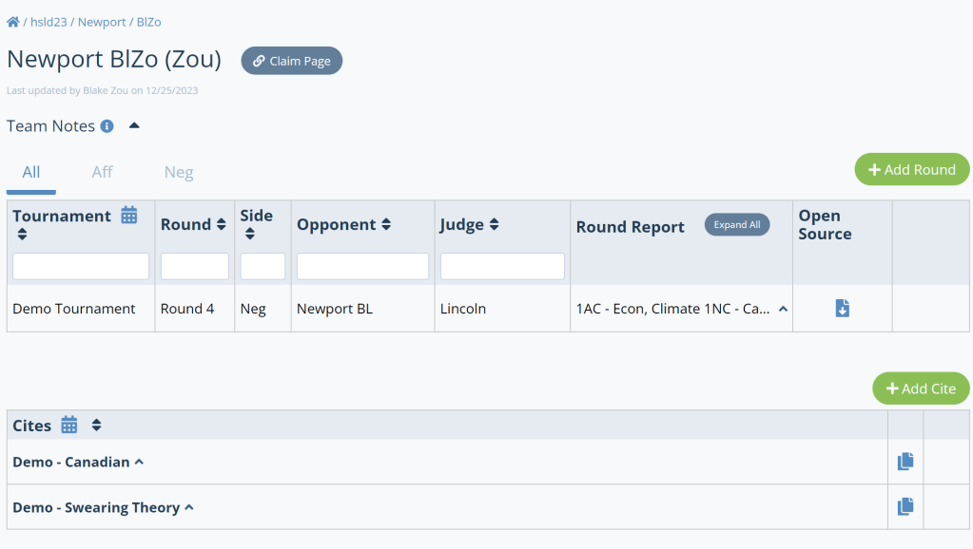The height and width of the screenshot is (549, 973).
Task: Collapse the Team Notes section
Action: coord(134,125)
